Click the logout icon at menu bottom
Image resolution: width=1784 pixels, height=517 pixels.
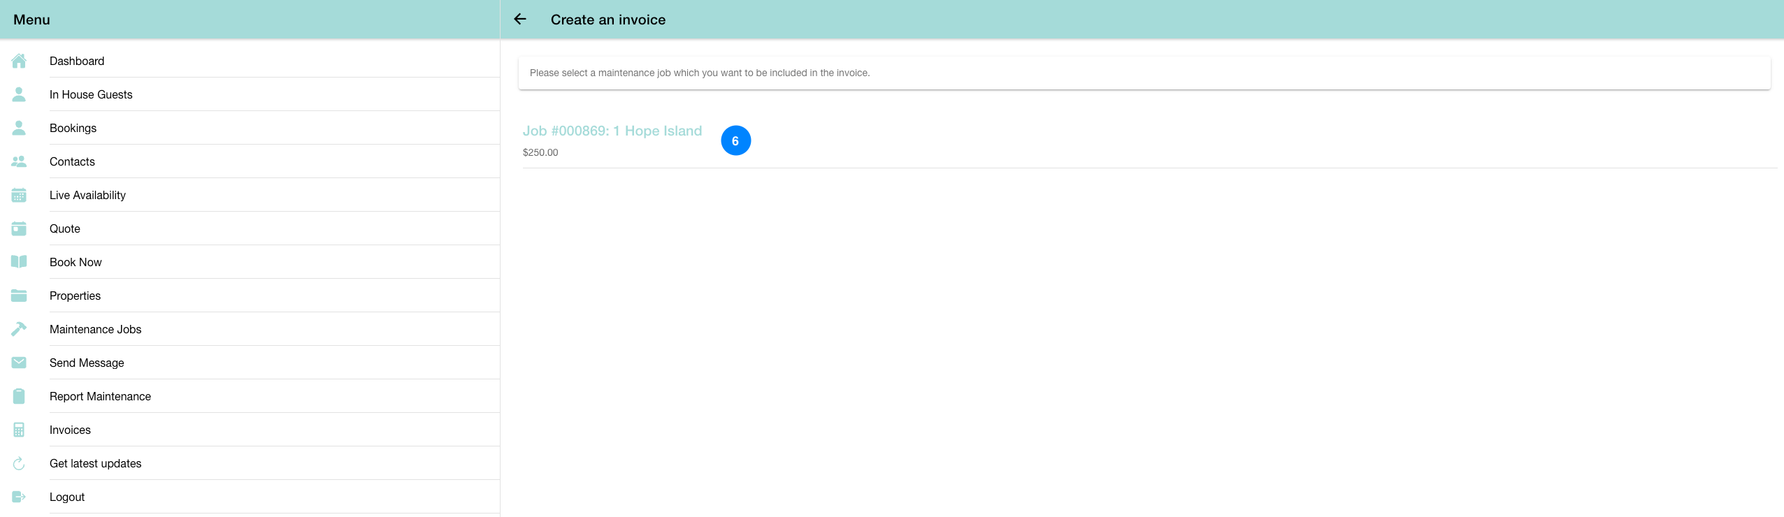coord(19,497)
